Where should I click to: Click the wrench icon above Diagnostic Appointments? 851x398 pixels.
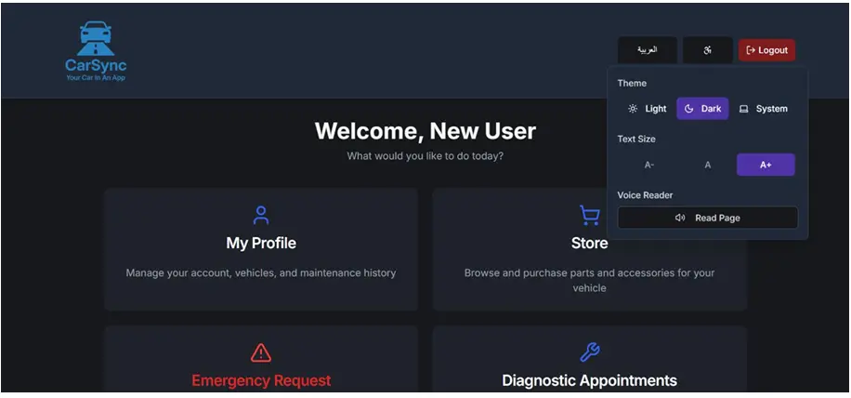[589, 353]
